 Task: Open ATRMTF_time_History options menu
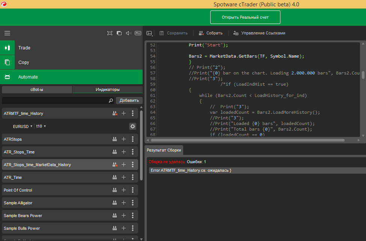[133, 113]
